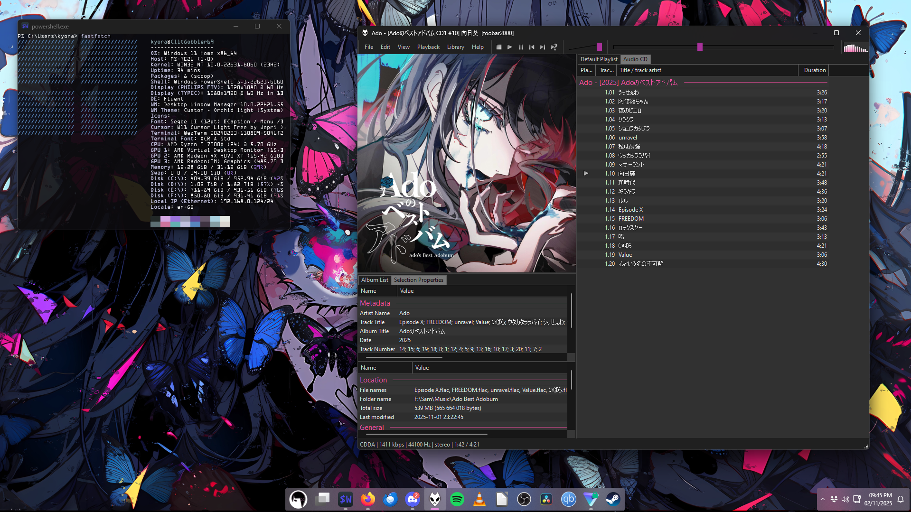Open Discord from the taskbar
The width and height of the screenshot is (911, 512).
click(x=413, y=499)
